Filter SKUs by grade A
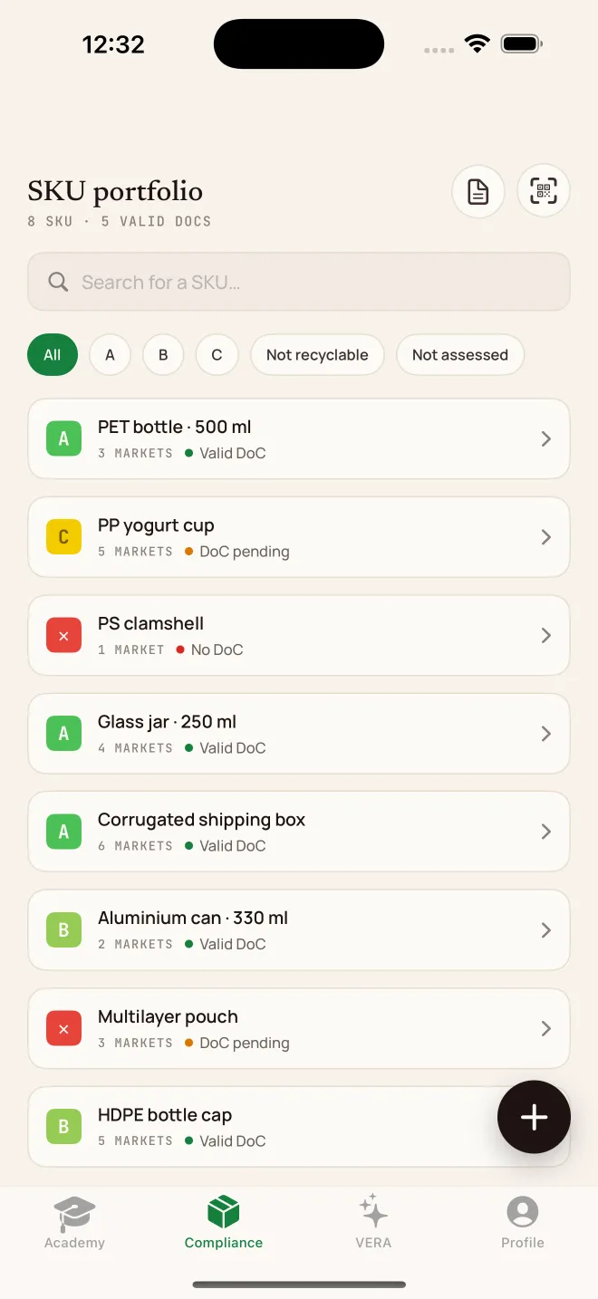Viewport: 598px width, 1299px height. coord(110,355)
